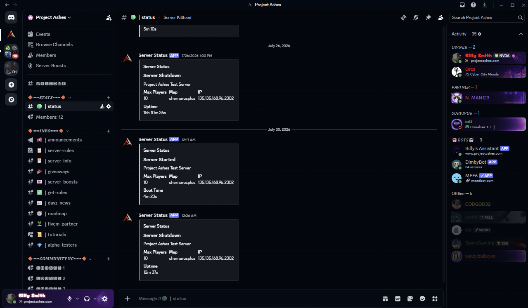Create channel in COMMUNITY VC category plus
The width and height of the screenshot is (528, 308).
tap(109, 259)
